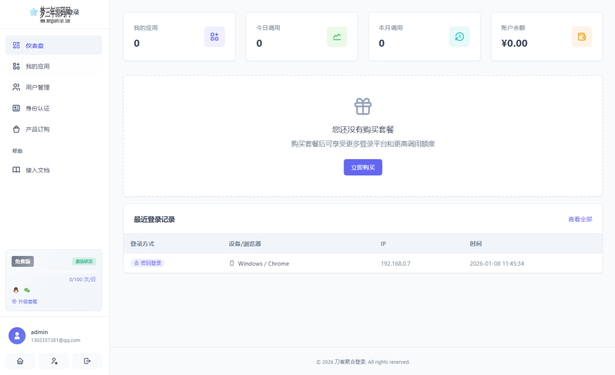Click the admin avatar icon
Viewport: 615px width, 375px height.
pos(16,335)
